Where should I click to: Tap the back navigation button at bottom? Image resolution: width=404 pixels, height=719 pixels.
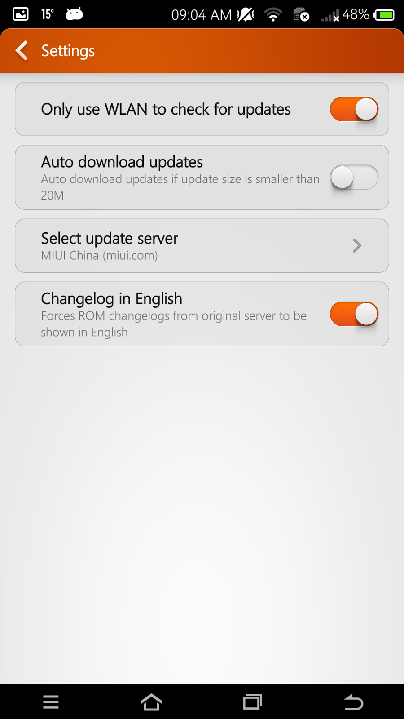tap(353, 701)
